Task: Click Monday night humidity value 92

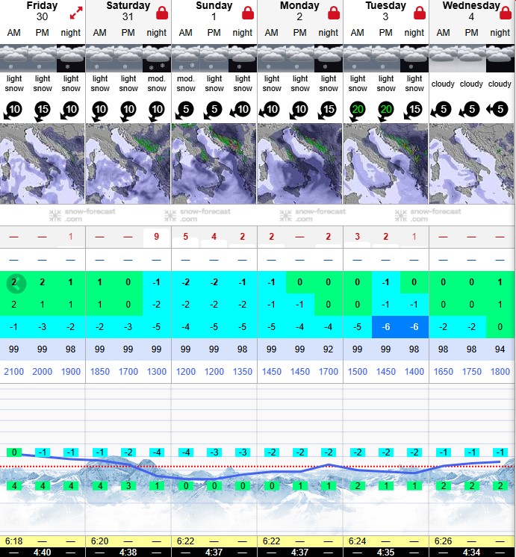Action: click(328, 349)
